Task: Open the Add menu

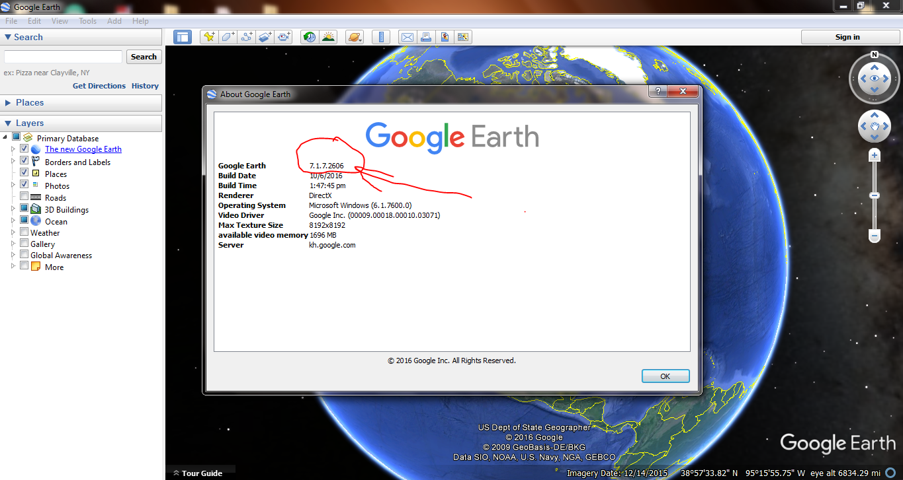Action: (x=114, y=20)
